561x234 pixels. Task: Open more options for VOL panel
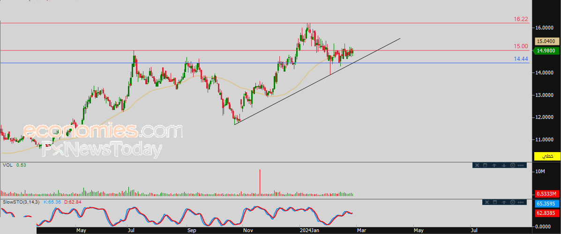(521, 165)
